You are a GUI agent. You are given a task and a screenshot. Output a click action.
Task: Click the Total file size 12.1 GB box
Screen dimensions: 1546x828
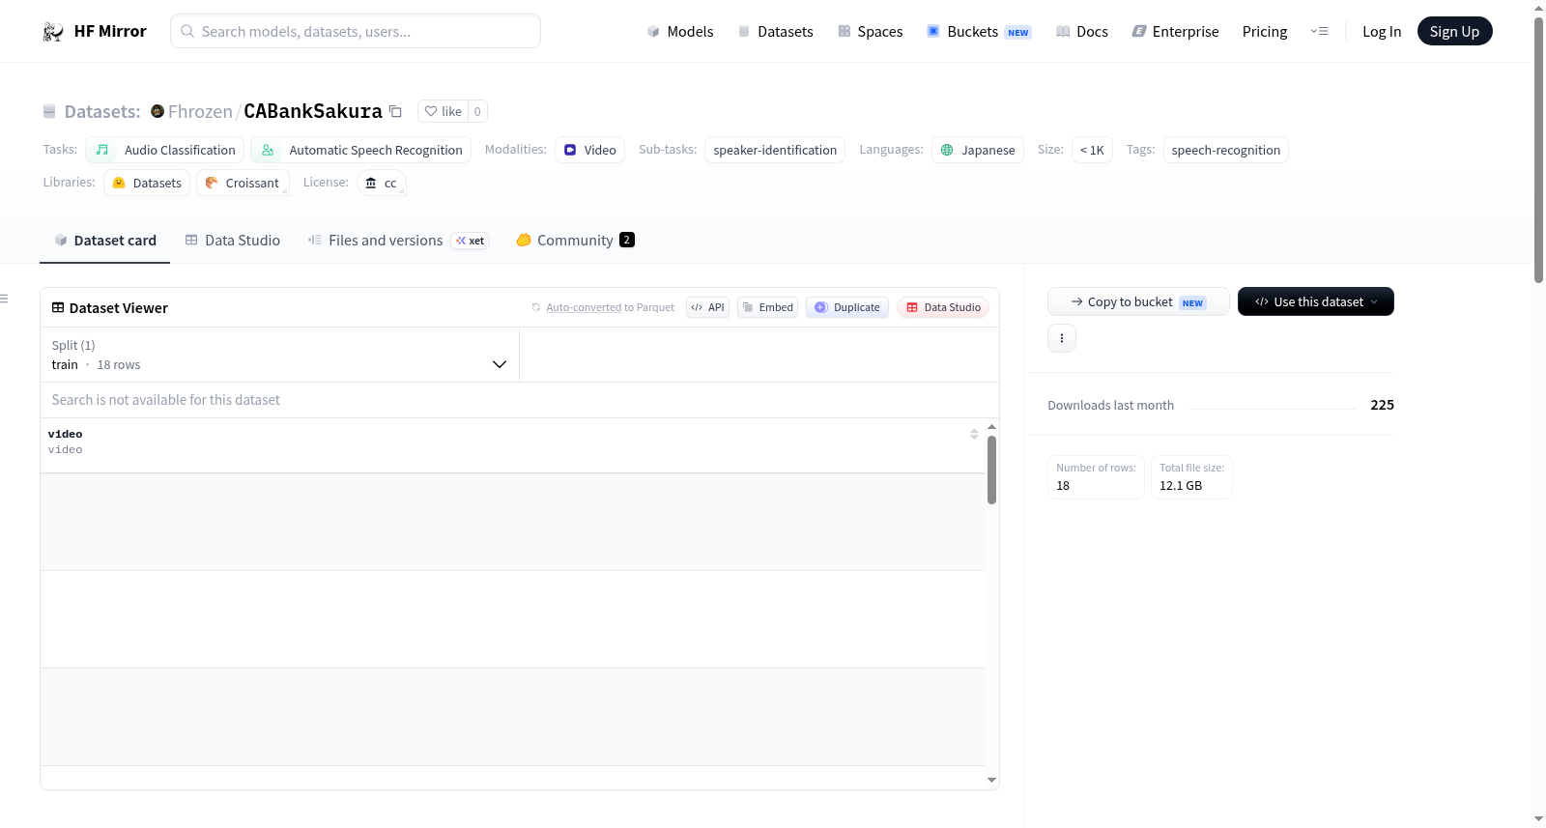(x=1191, y=477)
